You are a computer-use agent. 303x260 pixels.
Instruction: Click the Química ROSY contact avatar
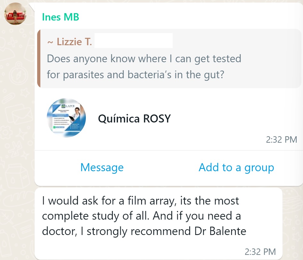click(66, 118)
